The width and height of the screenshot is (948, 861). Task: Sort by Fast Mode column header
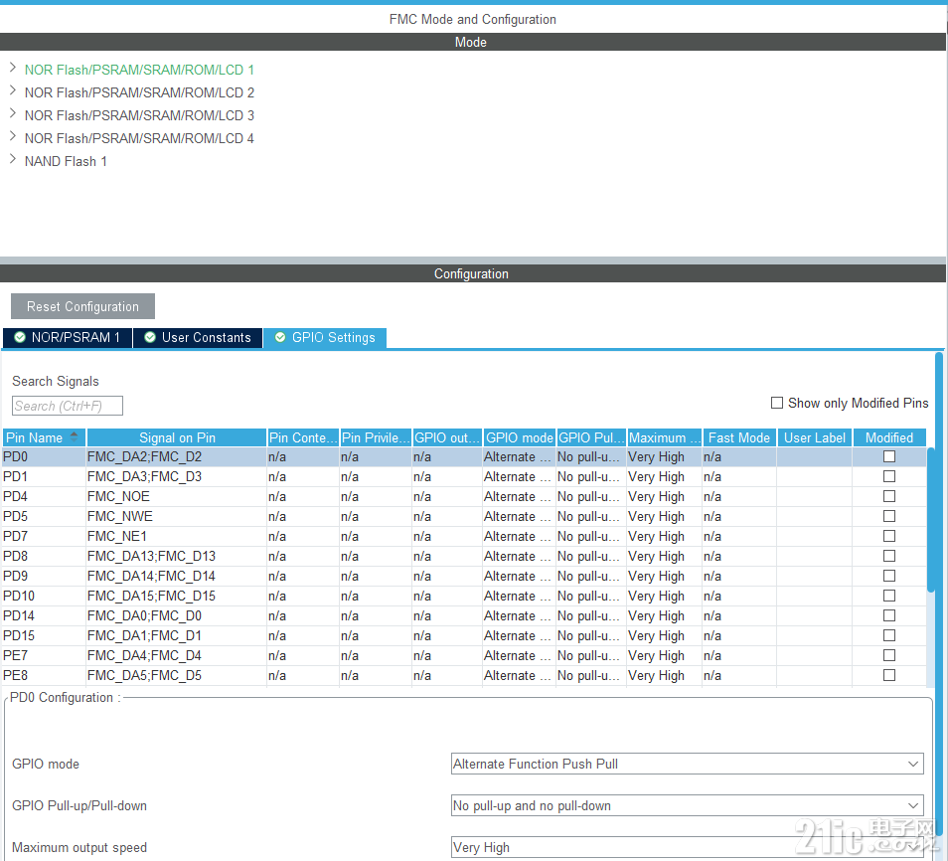[738, 437]
